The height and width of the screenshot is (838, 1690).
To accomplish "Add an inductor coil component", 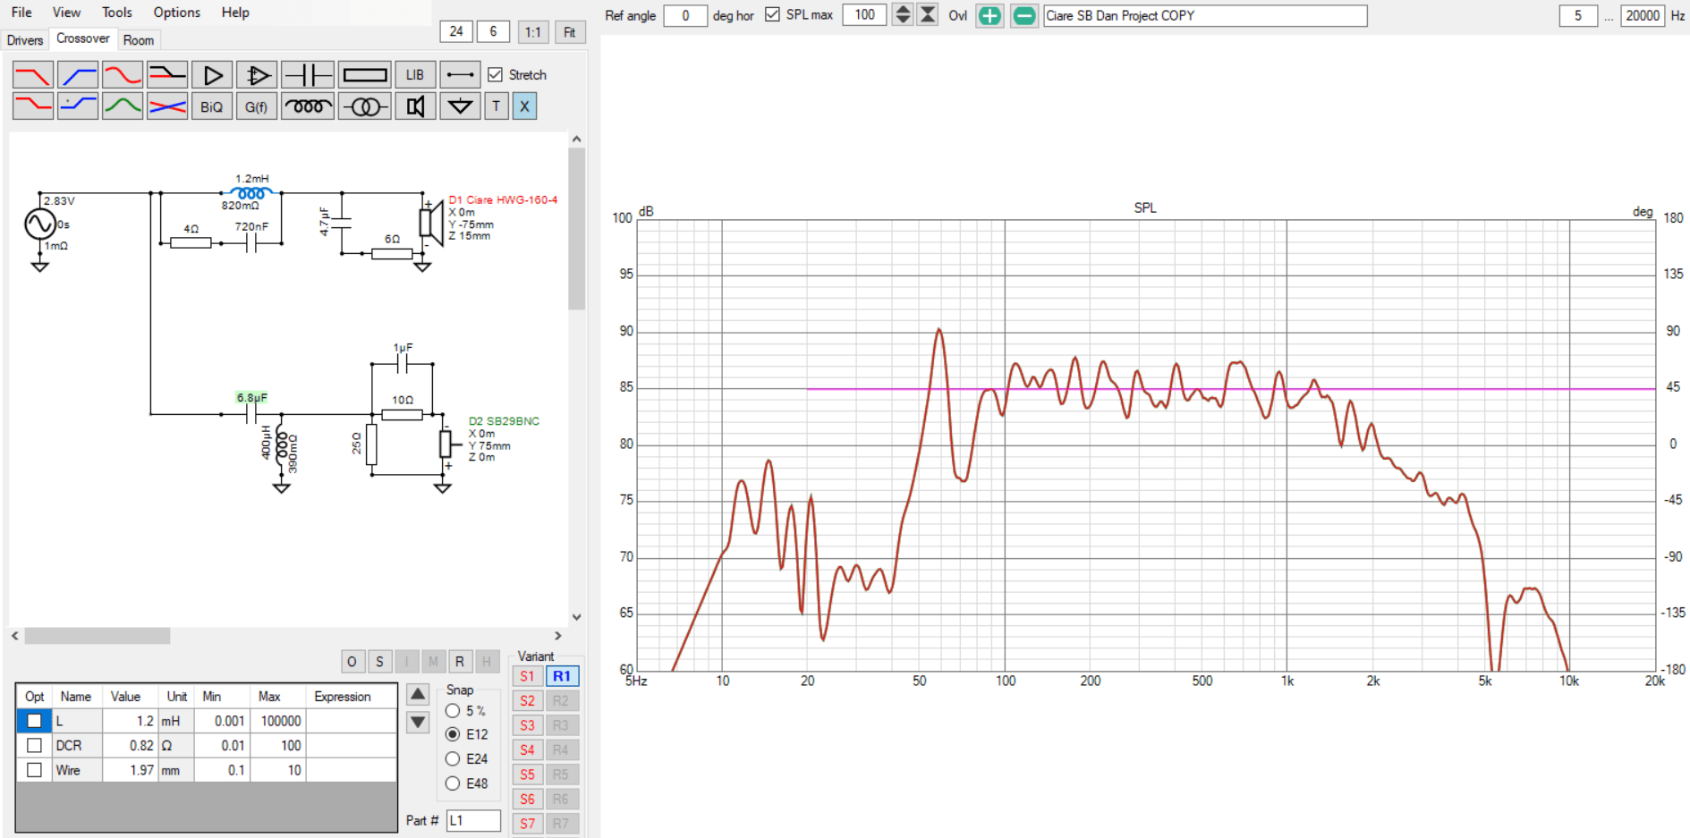I will coord(308,106).
